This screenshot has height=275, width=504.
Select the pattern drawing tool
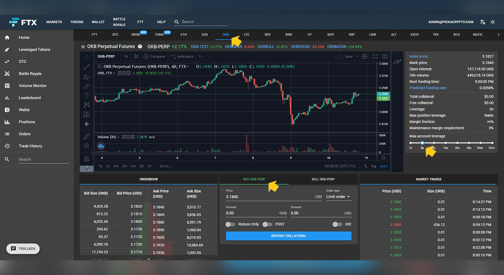87,105
